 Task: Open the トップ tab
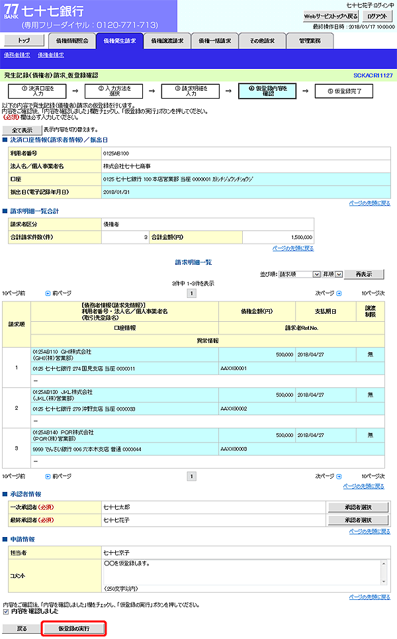coord(24,40)
